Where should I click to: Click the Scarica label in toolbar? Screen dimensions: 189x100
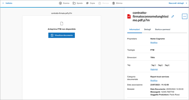coord(66,3)
